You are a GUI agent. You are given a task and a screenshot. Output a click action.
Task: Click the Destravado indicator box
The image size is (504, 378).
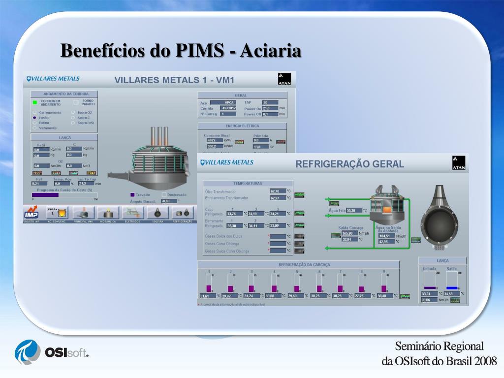[164, 195]
